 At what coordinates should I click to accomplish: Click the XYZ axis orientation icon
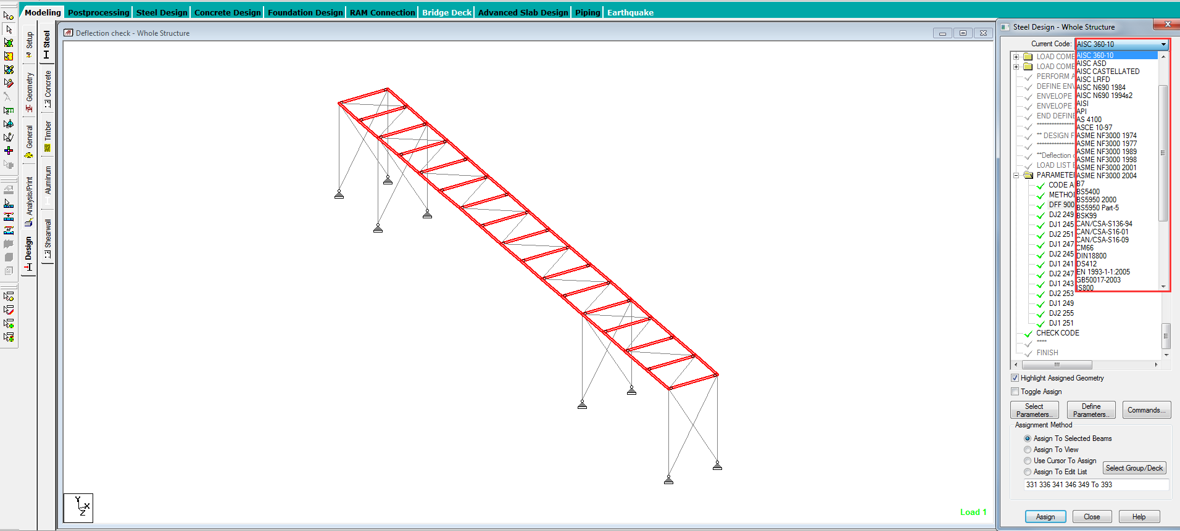[78, 508]
